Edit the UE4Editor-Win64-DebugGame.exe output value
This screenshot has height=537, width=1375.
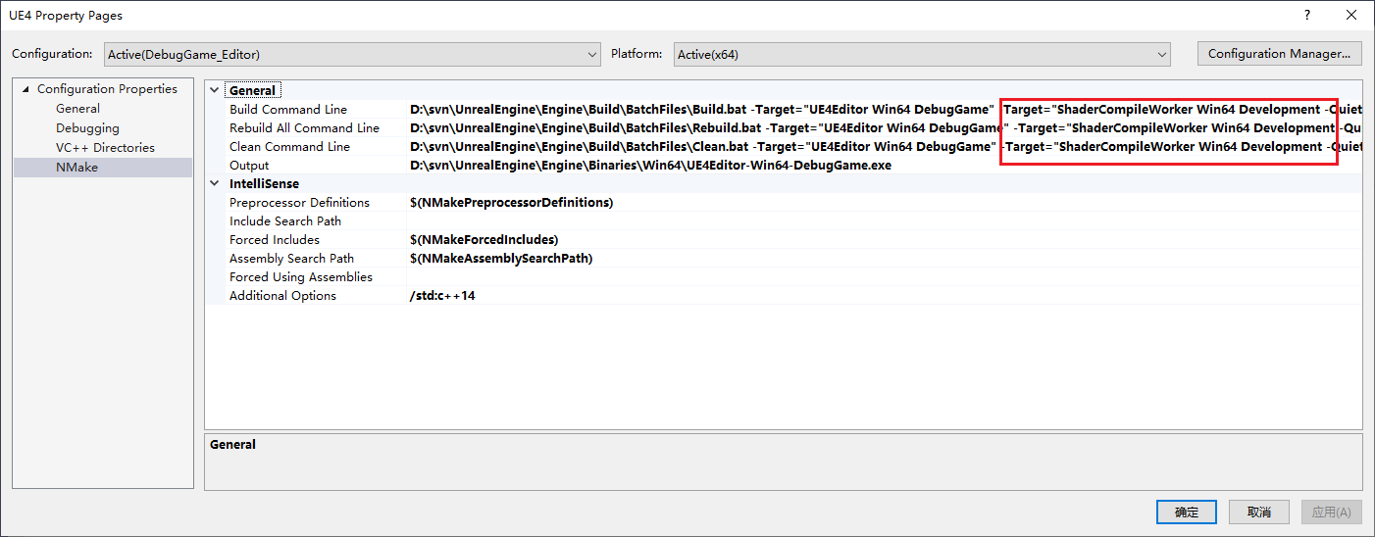[885, 166]
